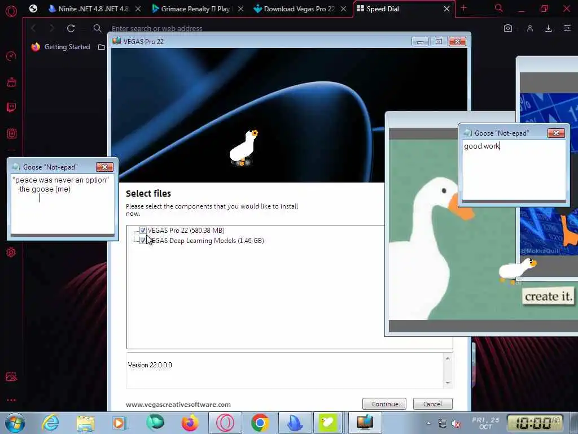Click the bookmarks folder icon beside Getting Started
The height and width of the screenshot is (434, 578).
pyautogui.click(x=102, y=47)
